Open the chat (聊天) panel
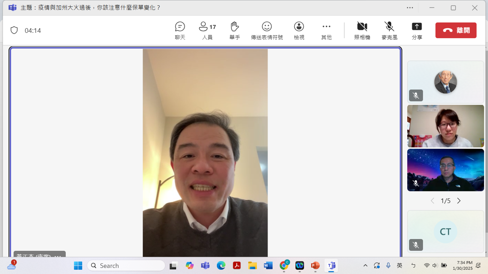 point(180,30)
